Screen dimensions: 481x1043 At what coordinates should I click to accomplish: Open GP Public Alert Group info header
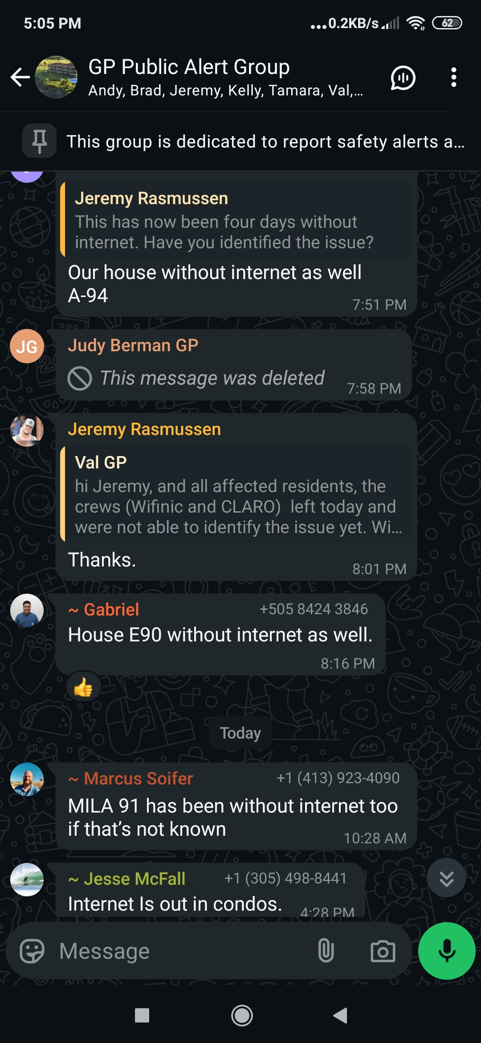[x=226, y=77]
